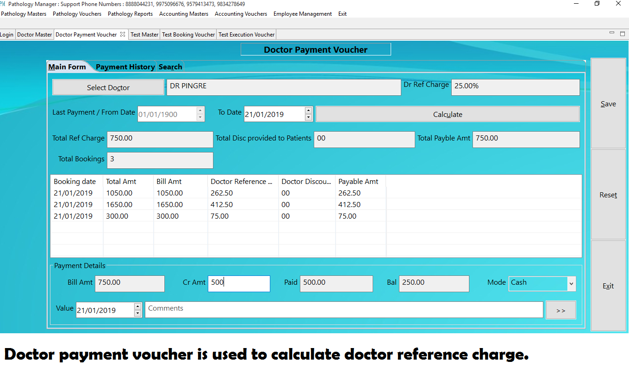Select the Doctor Payment Voucher tab
This screenshot has width=629, height=367.
tap(86, 35)
